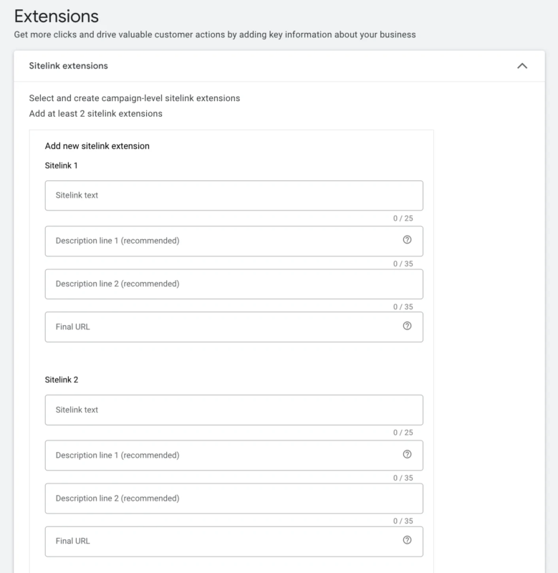Viewport: 558px width, 573px height.
Task: Focus the Sitelink 2 Sitelink text field
Action: click(234, 410)
